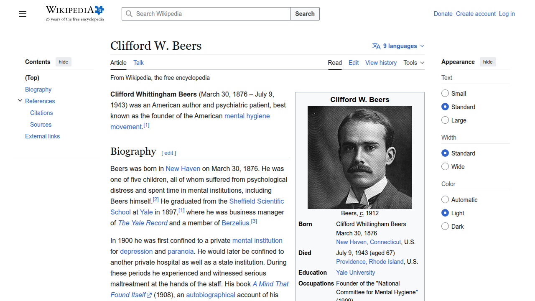Screen dimensions: 535x301
Task: Select Dark color mode
Action: click(x=445, y=226)
